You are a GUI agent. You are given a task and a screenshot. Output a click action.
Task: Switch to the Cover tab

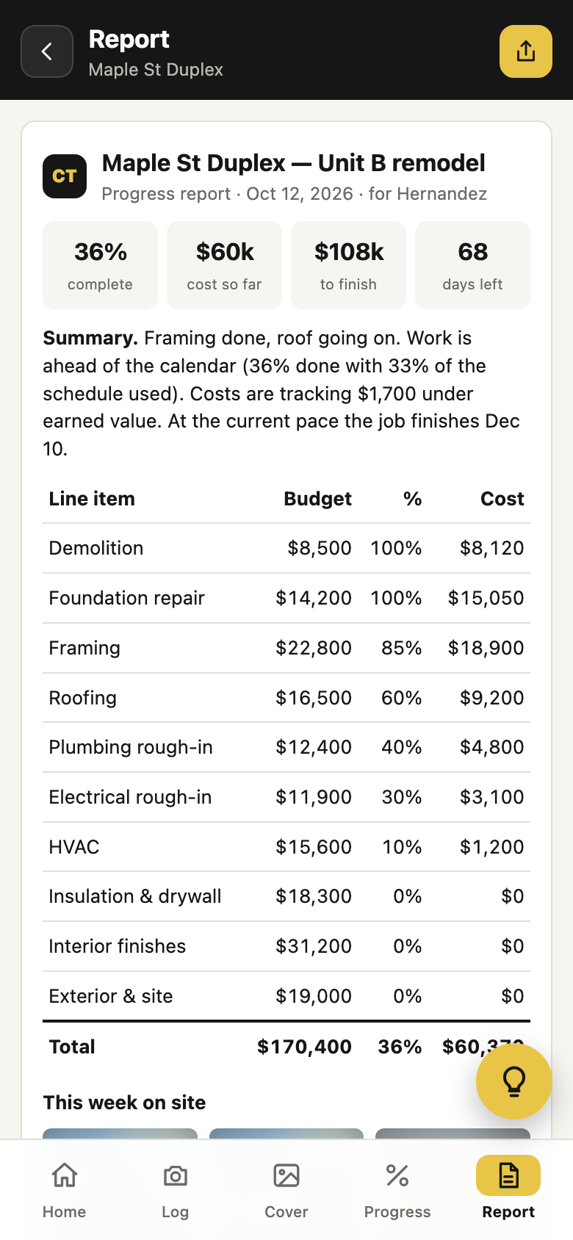coord(286,1190)
